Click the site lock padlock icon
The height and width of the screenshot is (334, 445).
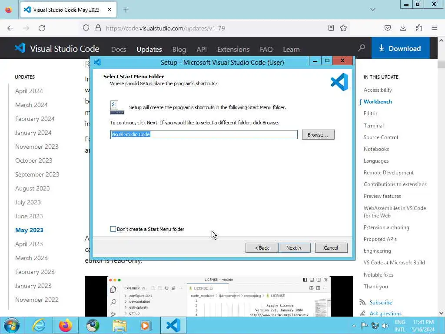click(98, 28)
